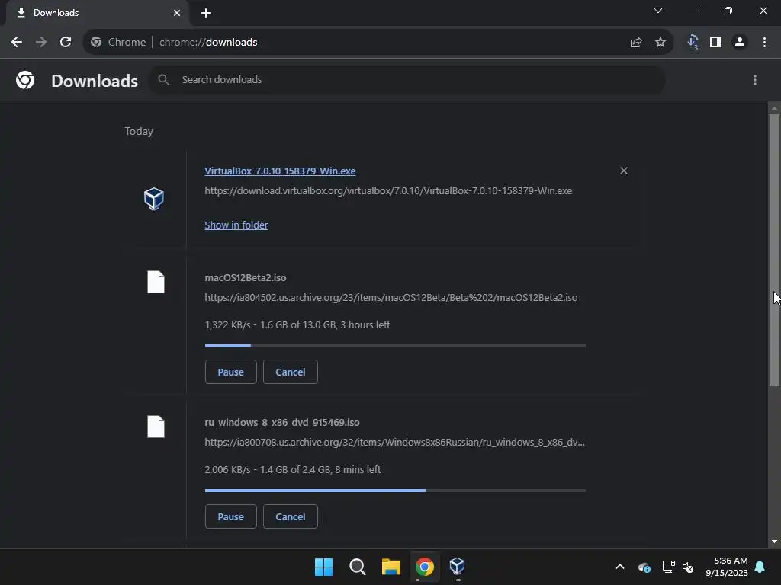Image resolution: width=781 pixels, height=585 pixels.
Task: Remove the VirtualBox download from the list
Action: point(624,171)
